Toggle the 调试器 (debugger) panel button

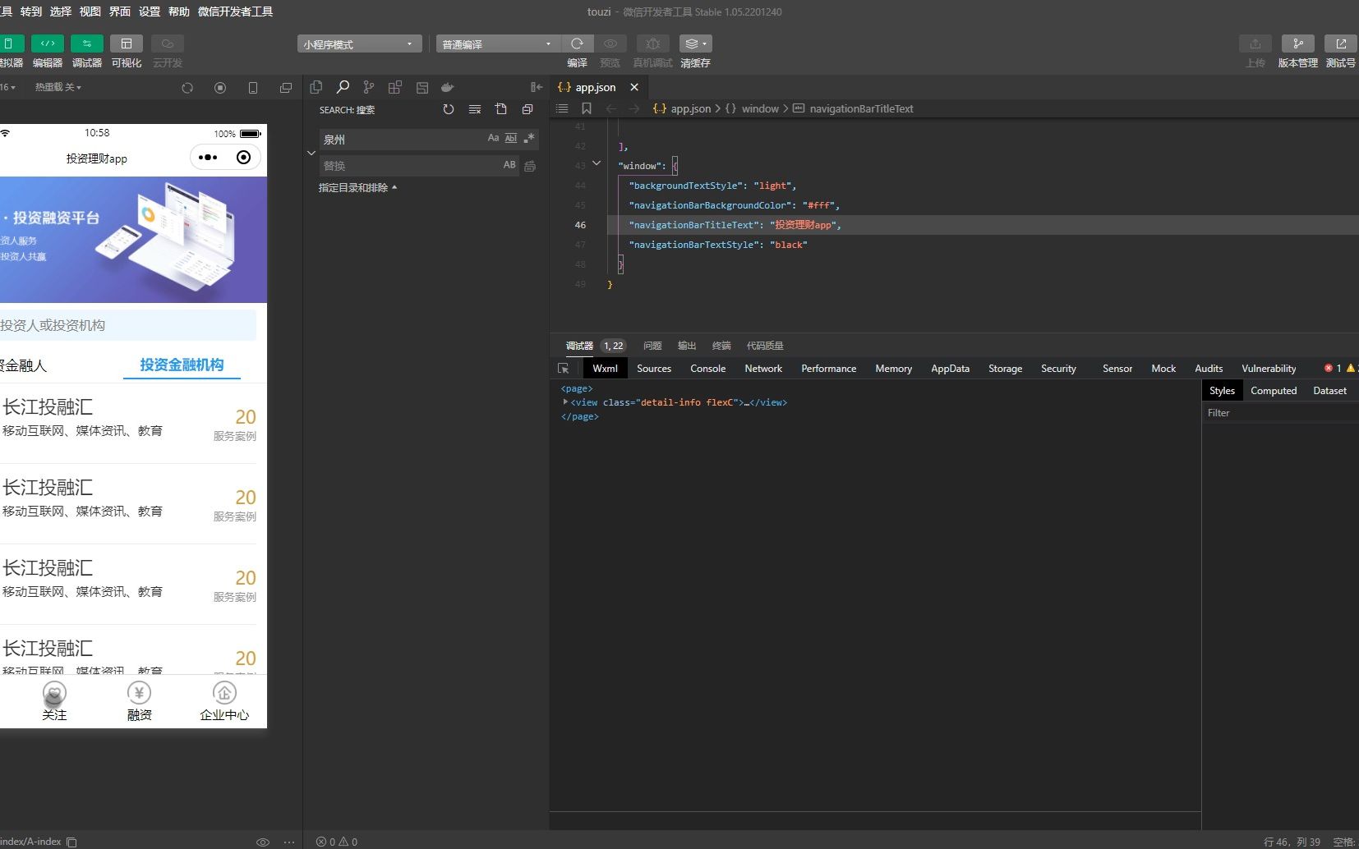click(x=86, y=44)
